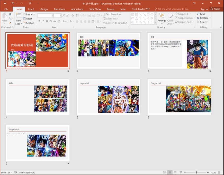
Task: Click Convert to SmartArt
Action: point(116,23)
